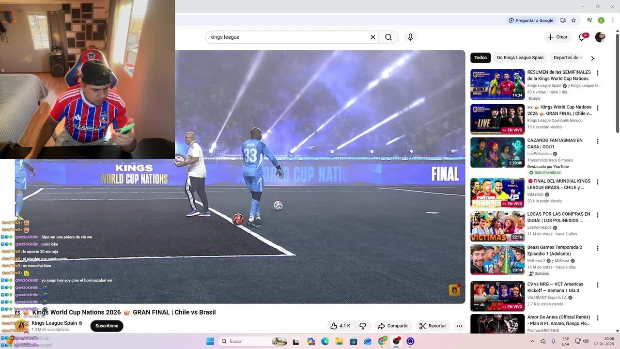The image size is (620, 349).
Task: Open options for CAZANDO FANTASMAS video
Action: coord(598,142)
